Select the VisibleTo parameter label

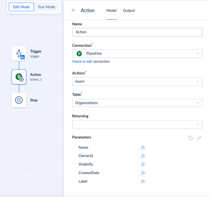pos(86,164)
